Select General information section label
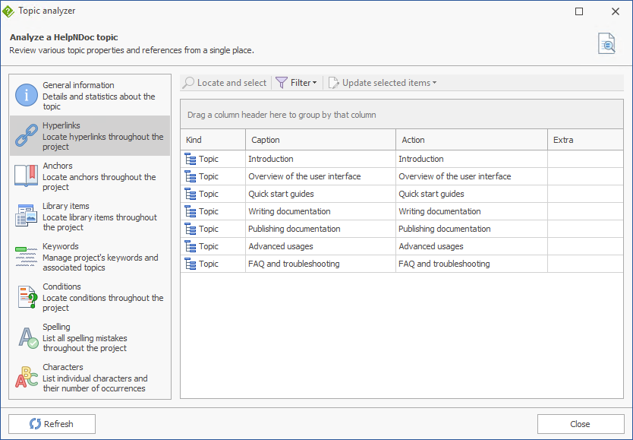633x440 pixels. pos(78,85)
